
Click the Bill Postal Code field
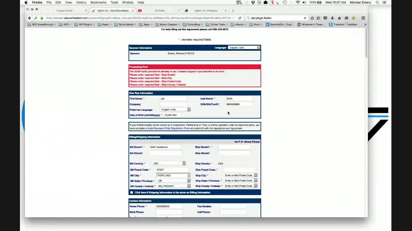(172, 170)
